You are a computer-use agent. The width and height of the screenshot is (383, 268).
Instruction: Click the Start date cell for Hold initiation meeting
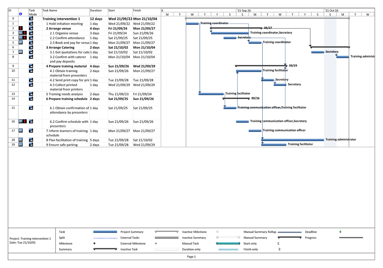click(120, 24)
